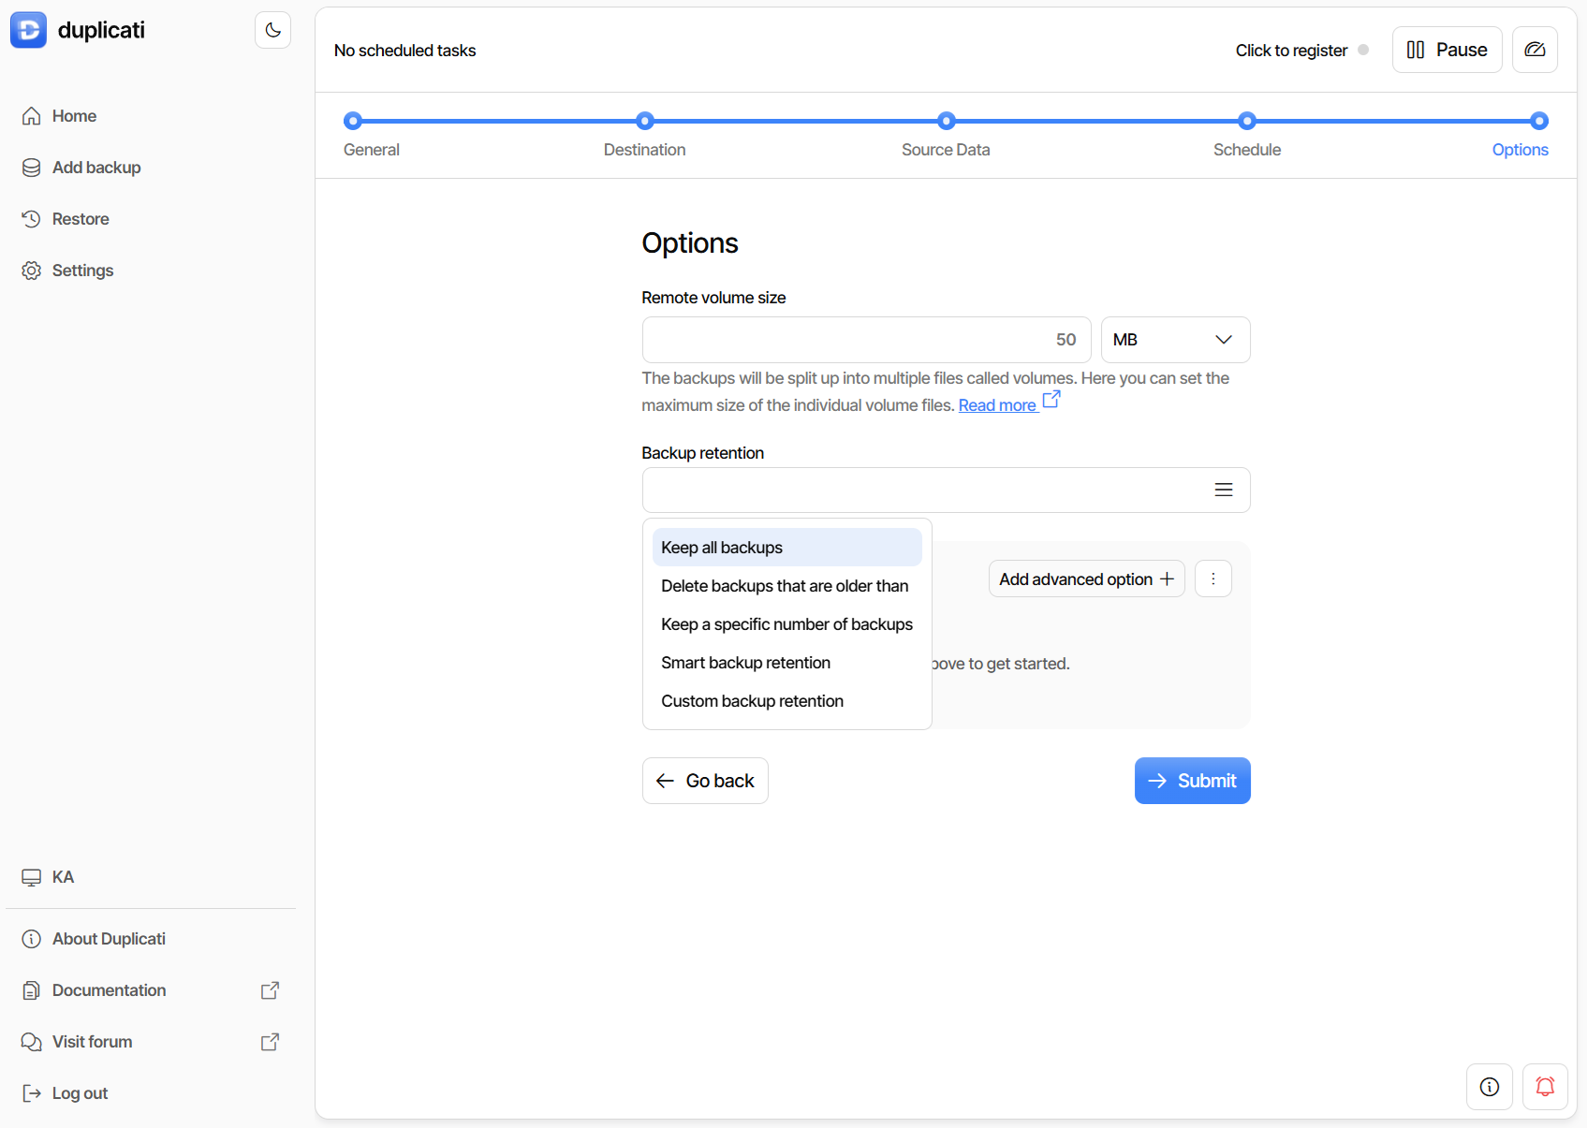This screenshot has width=1587, height=1128.
Task: Jump to the General step
Action: (371, 136)
